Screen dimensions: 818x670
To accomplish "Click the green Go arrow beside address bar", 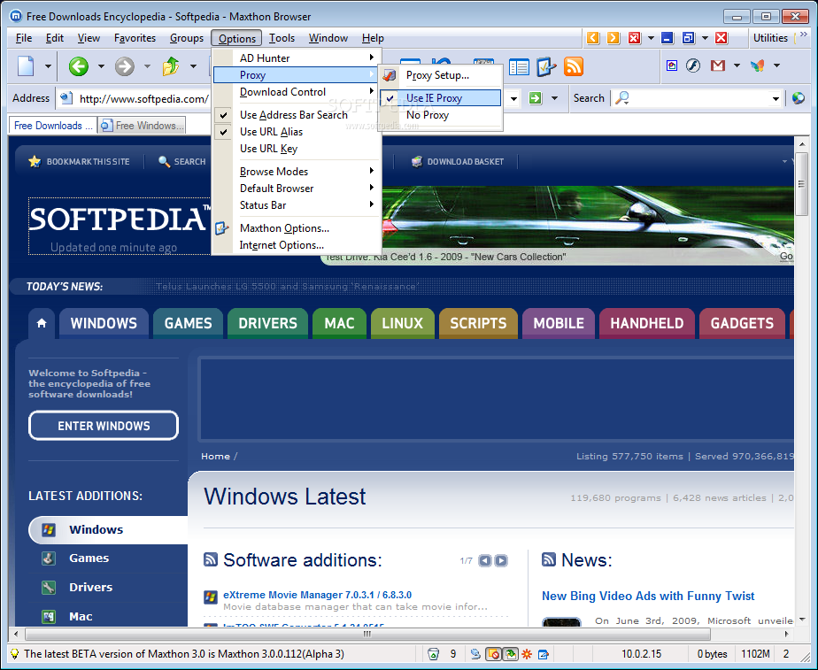I will (536, 98).
